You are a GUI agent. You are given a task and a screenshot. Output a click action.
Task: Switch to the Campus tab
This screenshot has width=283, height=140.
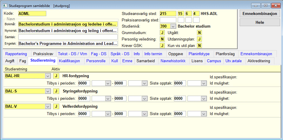tap(214, 61)
